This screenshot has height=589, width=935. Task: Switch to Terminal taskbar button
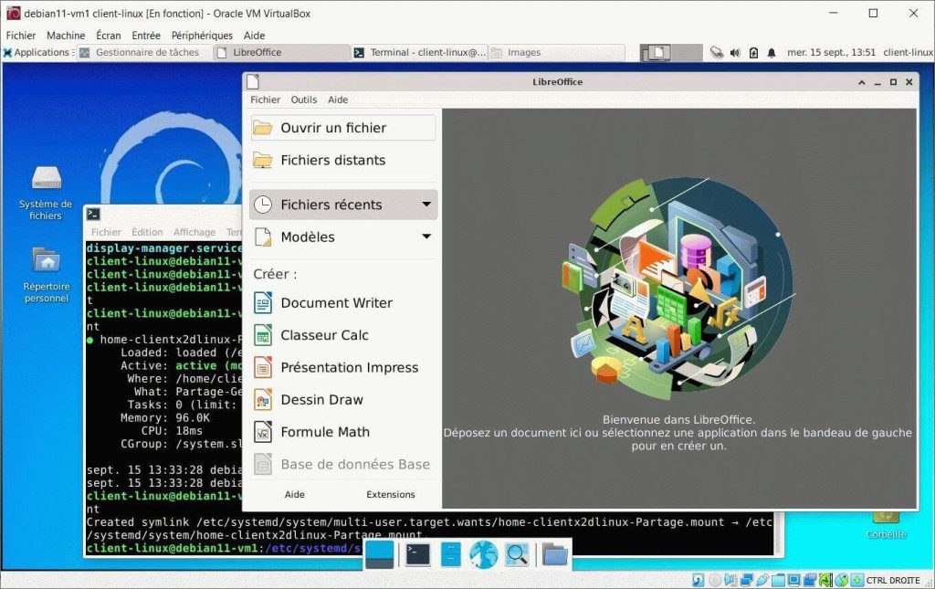(419, 52)
